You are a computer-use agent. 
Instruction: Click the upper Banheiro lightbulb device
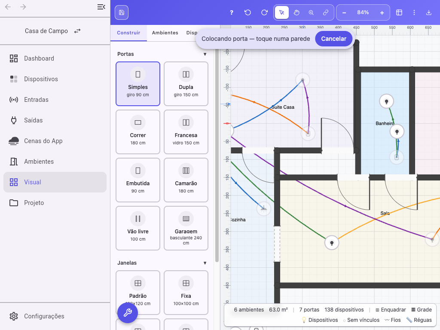pyautogui.click(x=386, y=101)
